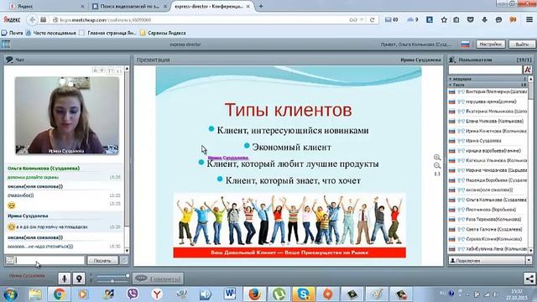Screen dimensions: 537x302
Task: Open Skype from the taskbar
Action: 303,294
